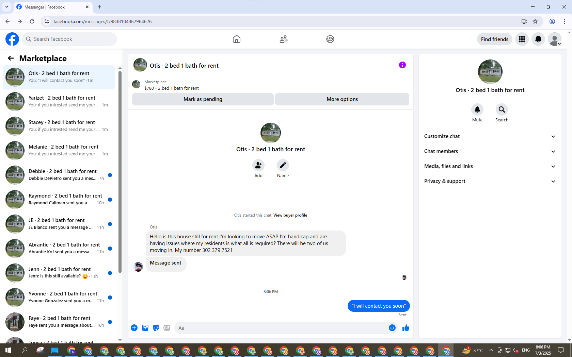Click the 37°C weather widget in the taskbar
The height and width of the screenshot is (357, 572).
click(x=473, y=350)
